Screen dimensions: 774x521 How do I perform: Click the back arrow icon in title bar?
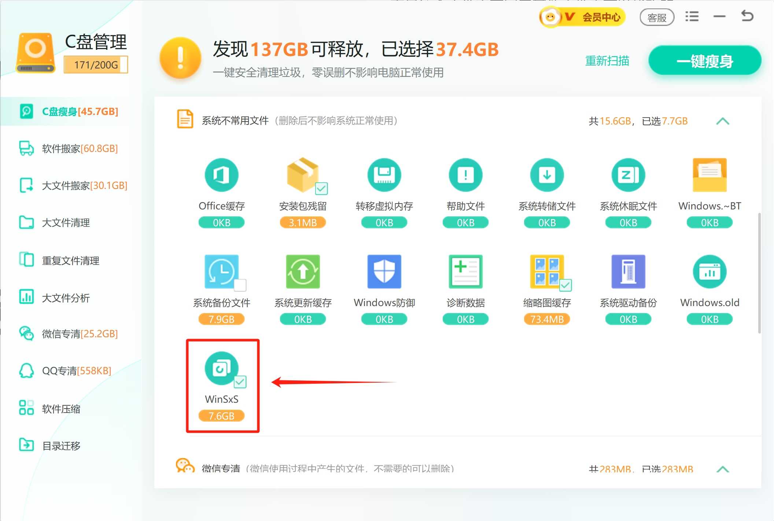point(747,16)
